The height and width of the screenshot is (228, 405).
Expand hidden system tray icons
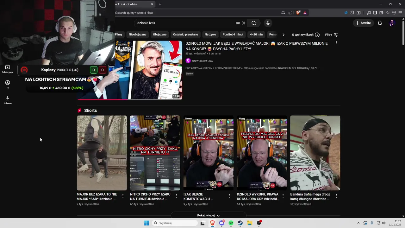click(358, 223)
